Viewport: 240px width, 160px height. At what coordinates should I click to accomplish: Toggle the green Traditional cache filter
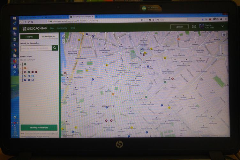[25, 64]
